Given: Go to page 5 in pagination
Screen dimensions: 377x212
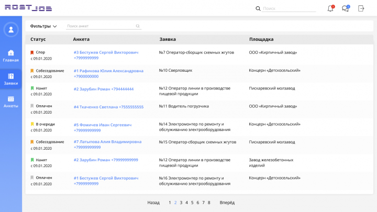Looking at the screenshot, I should (192, 203).
